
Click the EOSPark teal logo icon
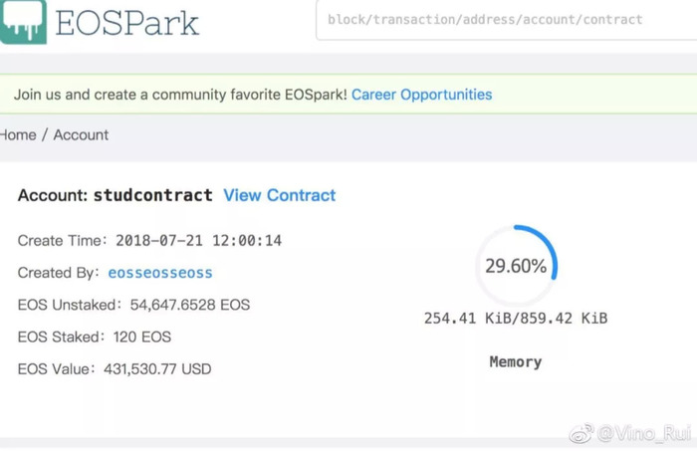(23, 21)
